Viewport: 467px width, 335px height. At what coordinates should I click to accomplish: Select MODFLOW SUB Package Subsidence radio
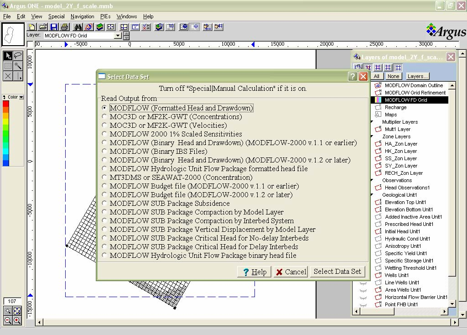104,203
